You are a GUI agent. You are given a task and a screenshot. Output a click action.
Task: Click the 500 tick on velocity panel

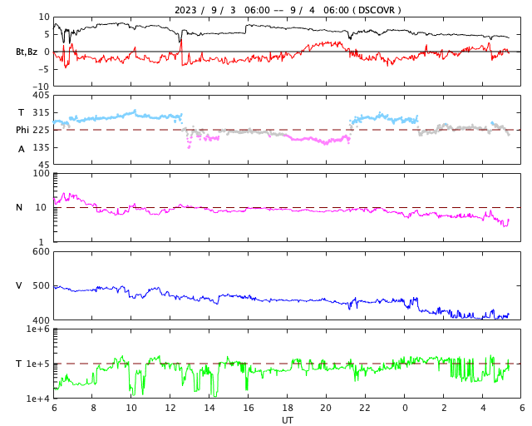point(41,285)
